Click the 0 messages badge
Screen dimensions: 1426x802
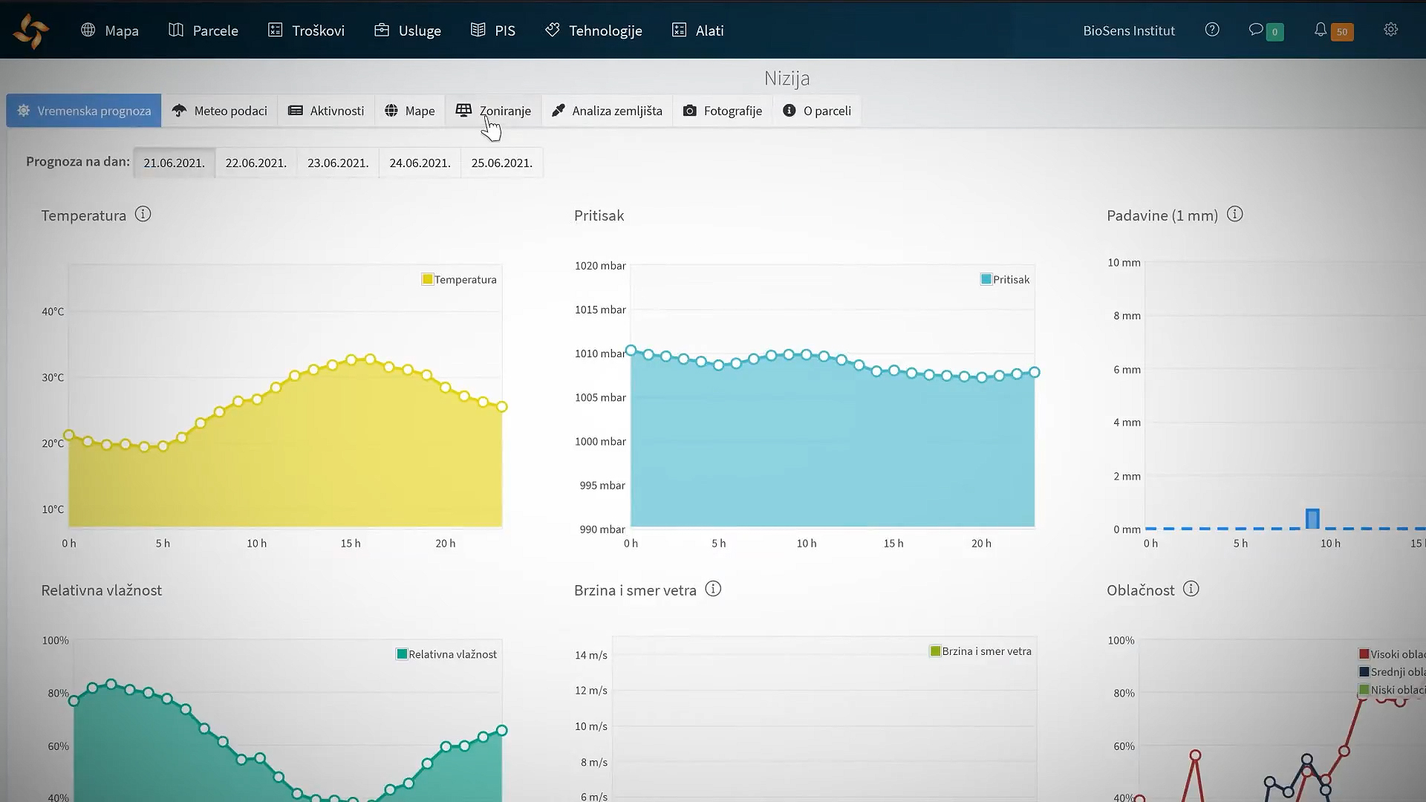tap(1274, 32)
